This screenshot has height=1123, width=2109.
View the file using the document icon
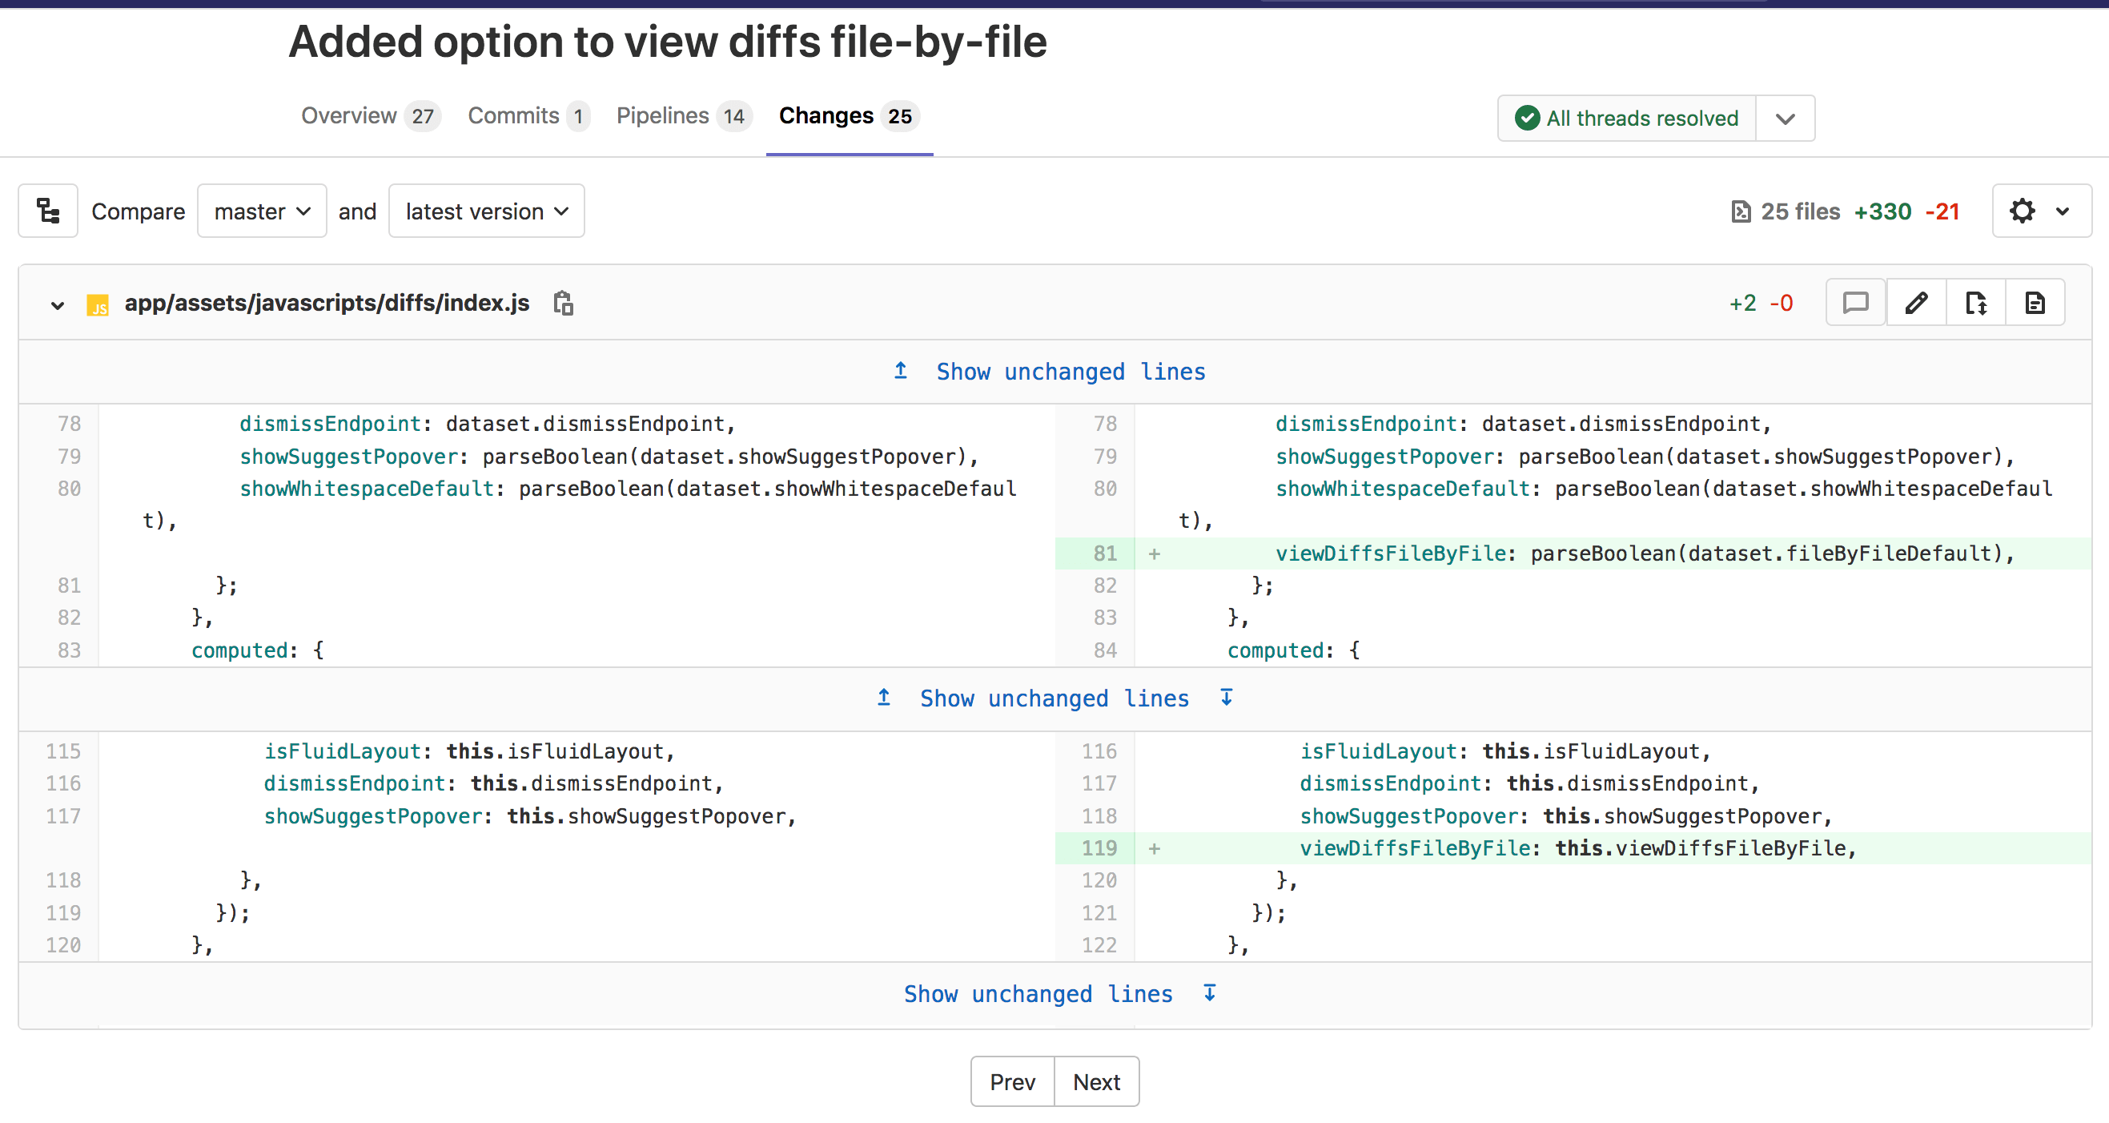pyautogui.click(x=2035, y=302)
